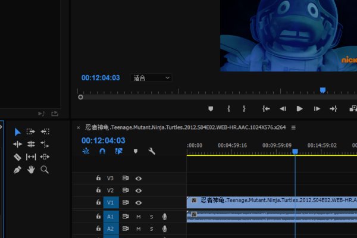Close the 忍者神龟 sequence tab
Screen dimensions: 357x238
(79, 127)
